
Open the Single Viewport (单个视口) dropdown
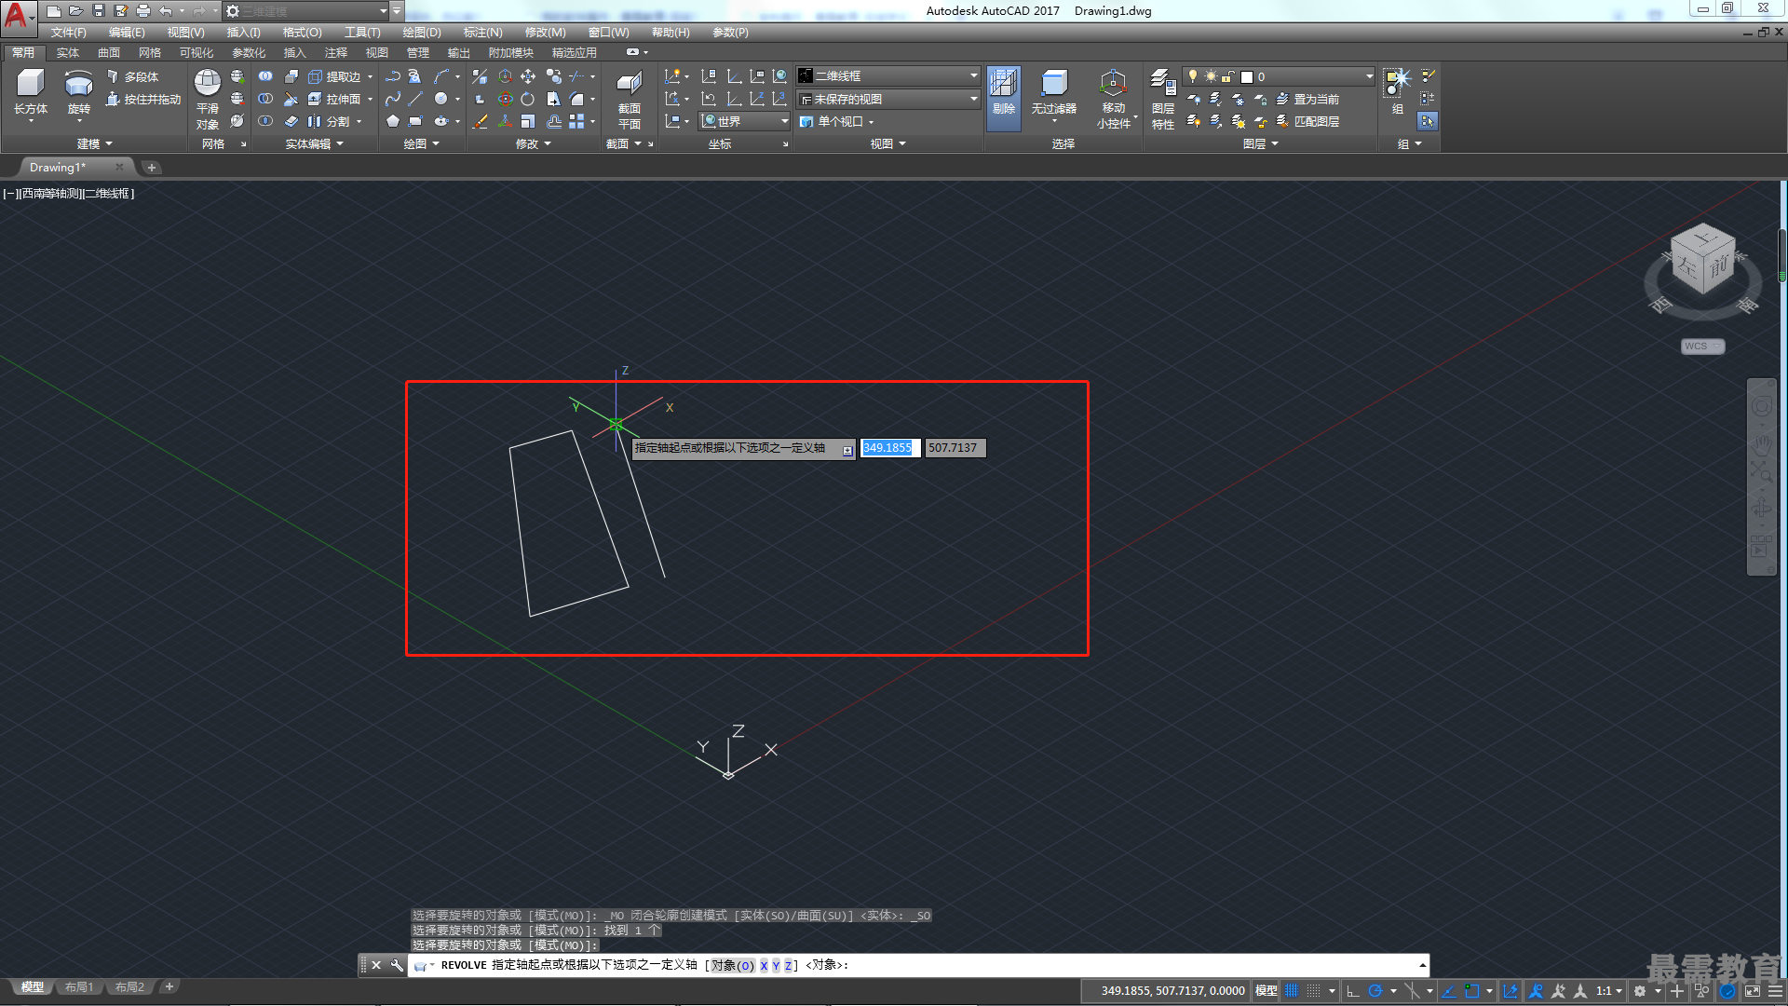tap(837, 121)
